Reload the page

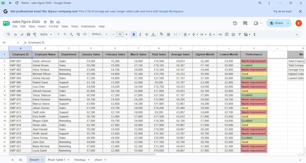tap(17, 3)
